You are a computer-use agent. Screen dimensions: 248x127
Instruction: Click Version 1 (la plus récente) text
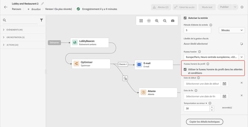point(59,9)
